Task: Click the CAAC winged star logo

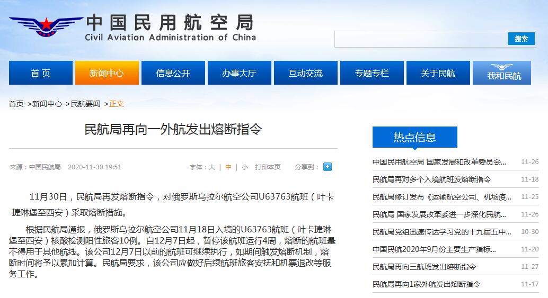Action: 46,25
